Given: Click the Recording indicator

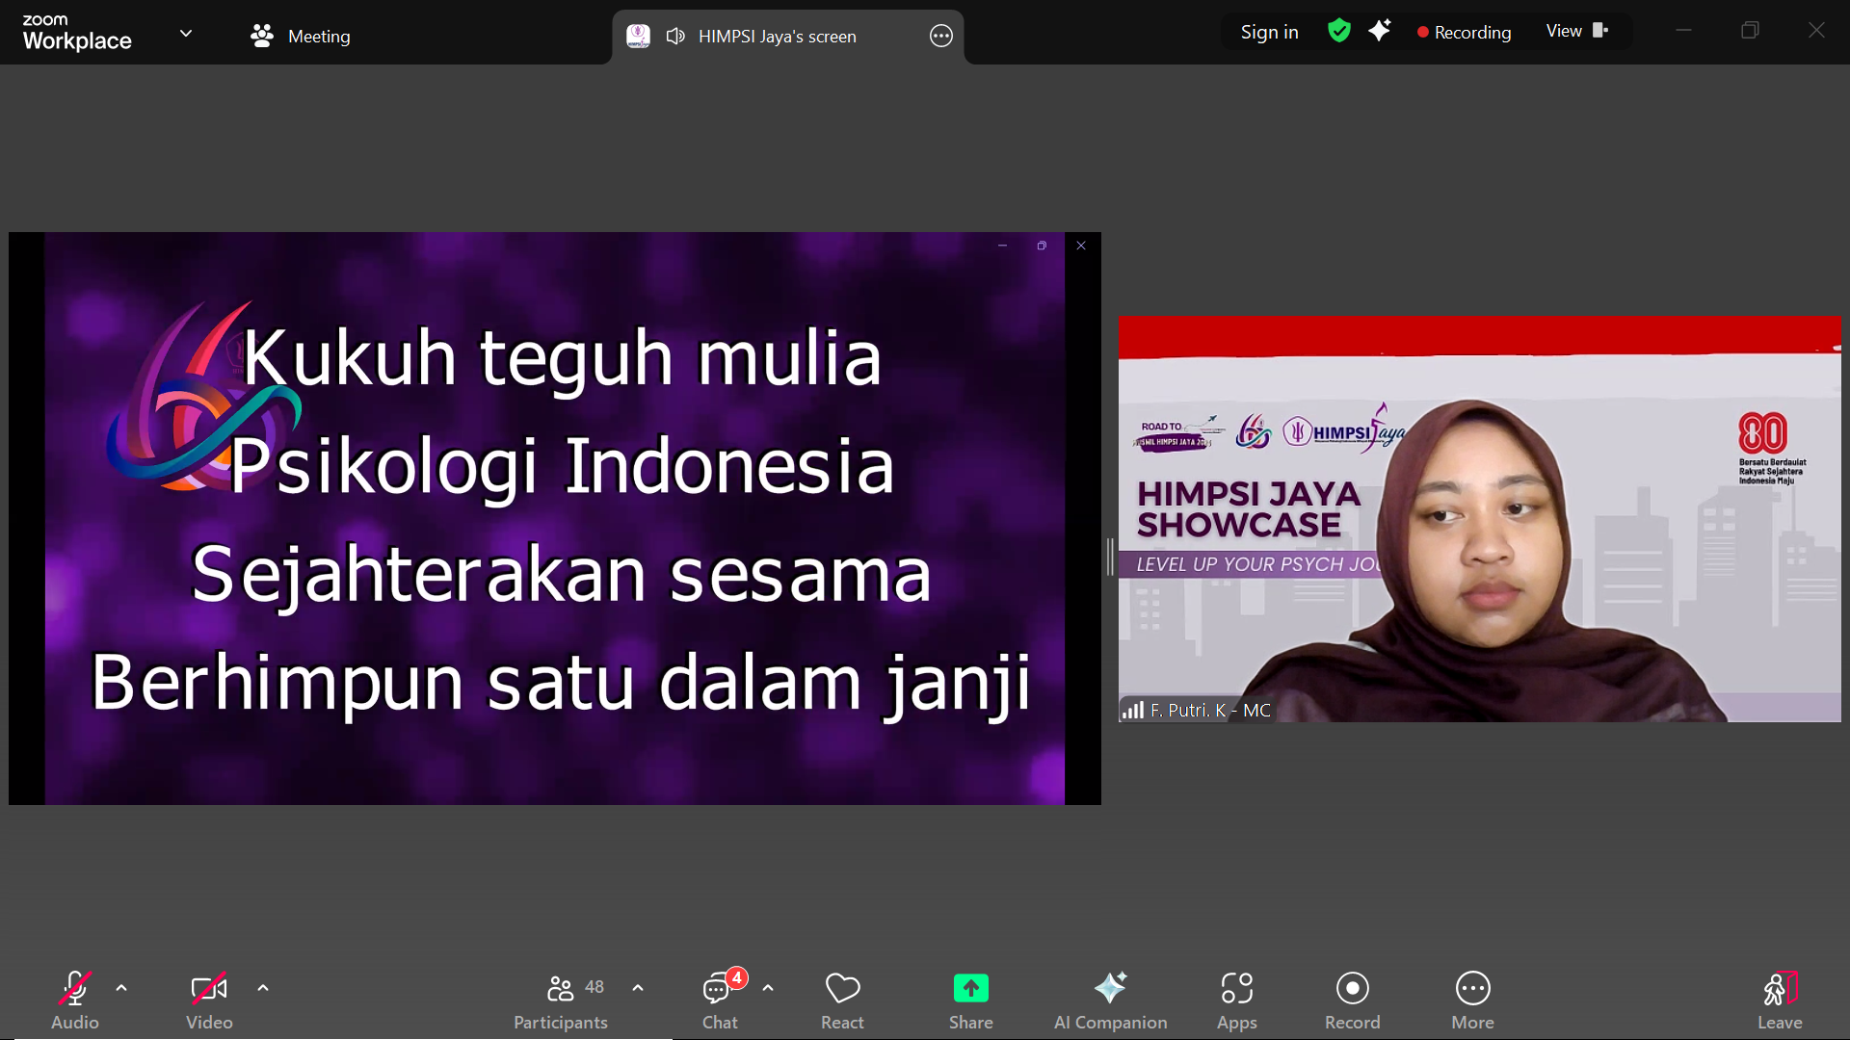Looking at the screenshot, I should click(x=1464, y=32).
